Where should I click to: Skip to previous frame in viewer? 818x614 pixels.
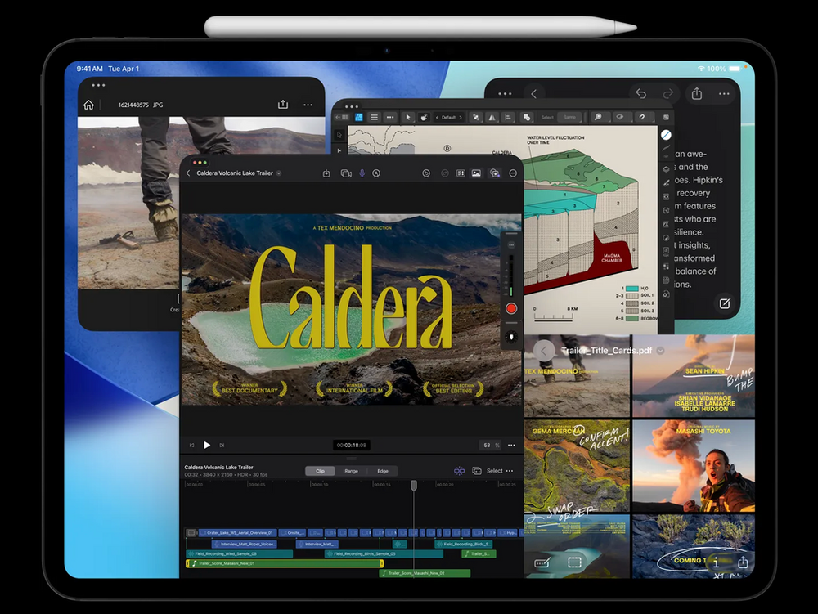pyautogui.click(x=191, y=445)
